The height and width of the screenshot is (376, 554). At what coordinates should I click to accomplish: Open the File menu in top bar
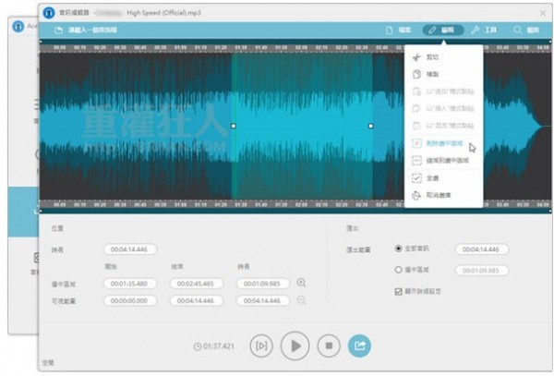click(x=399, y=30)
